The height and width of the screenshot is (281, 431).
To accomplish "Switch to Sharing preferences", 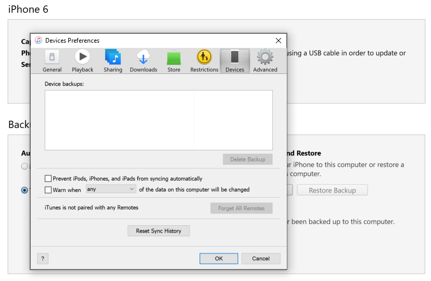I will pyautogui.click(x=113, y=61).
